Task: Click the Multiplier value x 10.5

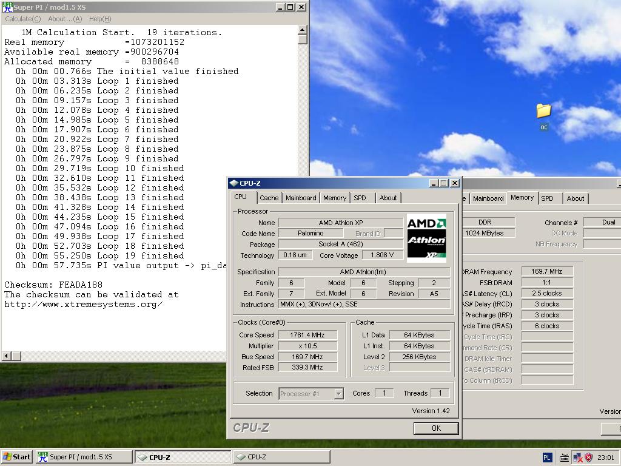Action: pos(307,346)
